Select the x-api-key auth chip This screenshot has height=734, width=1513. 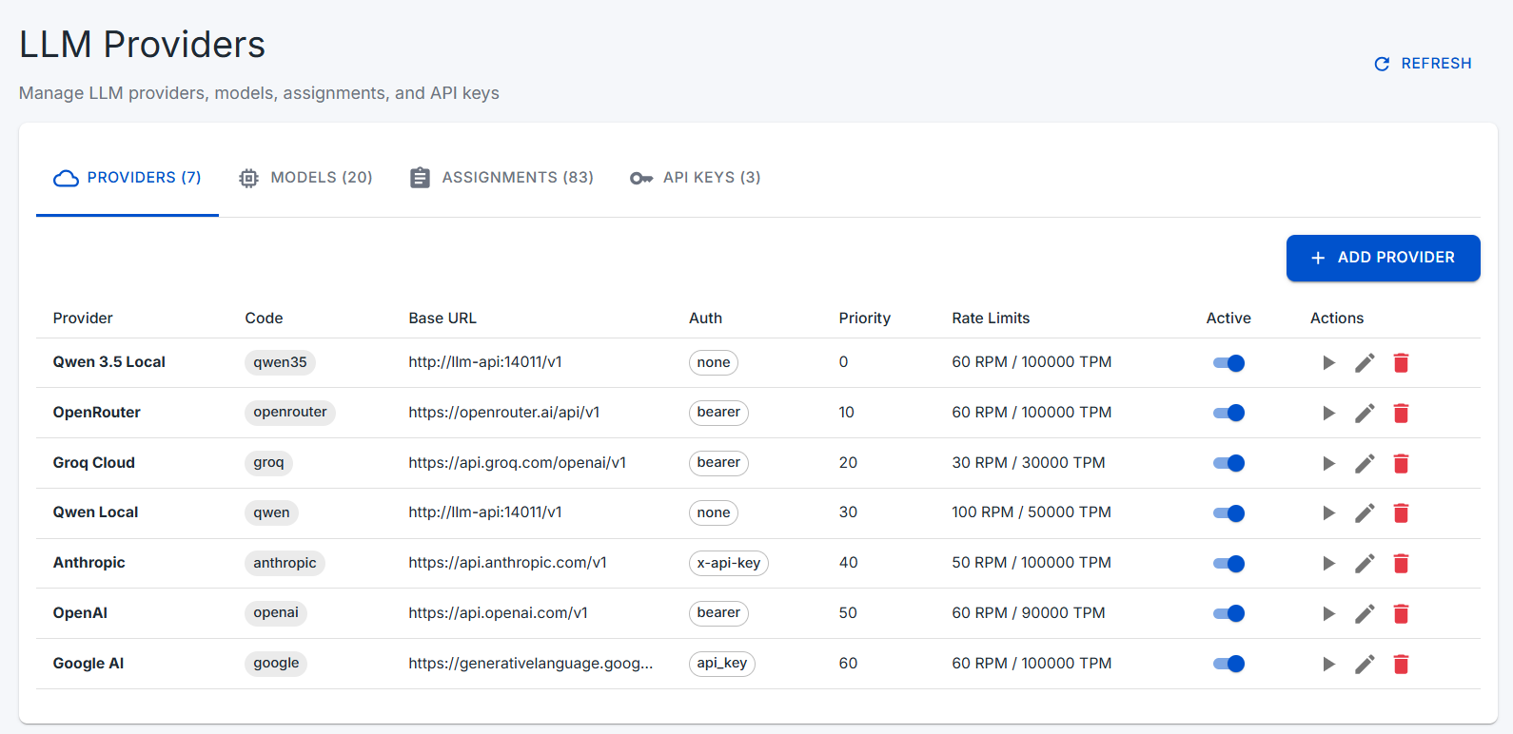[729, 563]
